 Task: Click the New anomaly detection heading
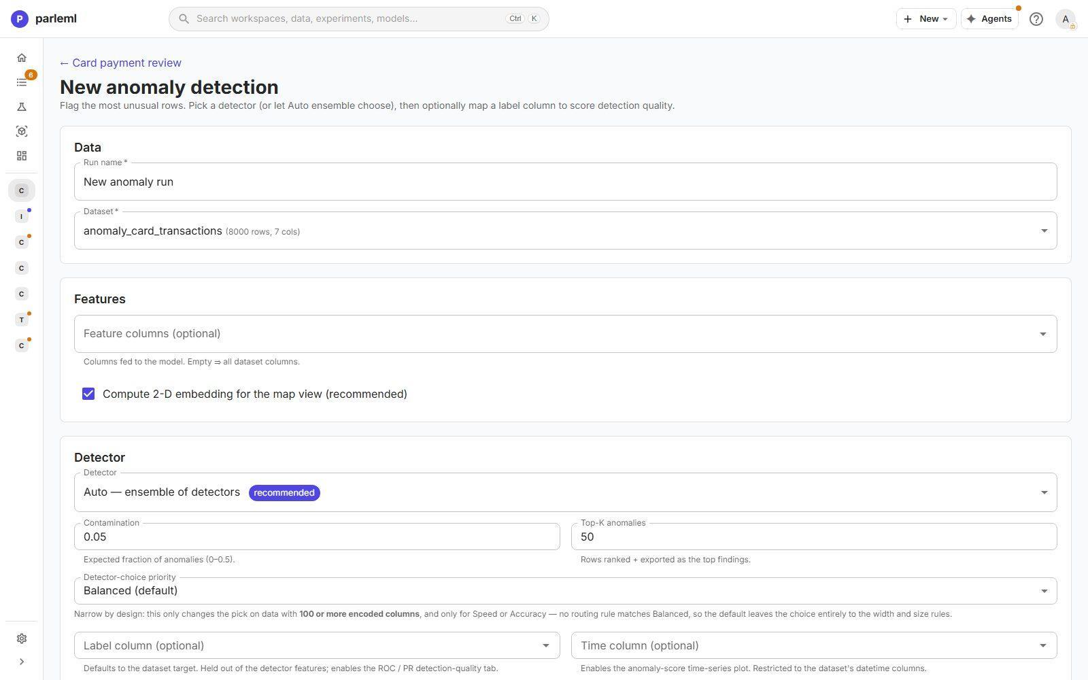coord(169,87)
